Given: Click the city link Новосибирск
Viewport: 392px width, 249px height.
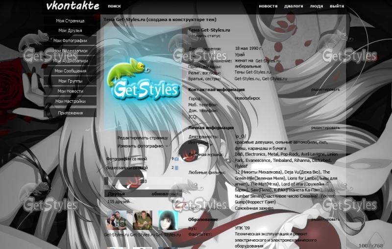Looking at the screenshot, I should point(247,98).
